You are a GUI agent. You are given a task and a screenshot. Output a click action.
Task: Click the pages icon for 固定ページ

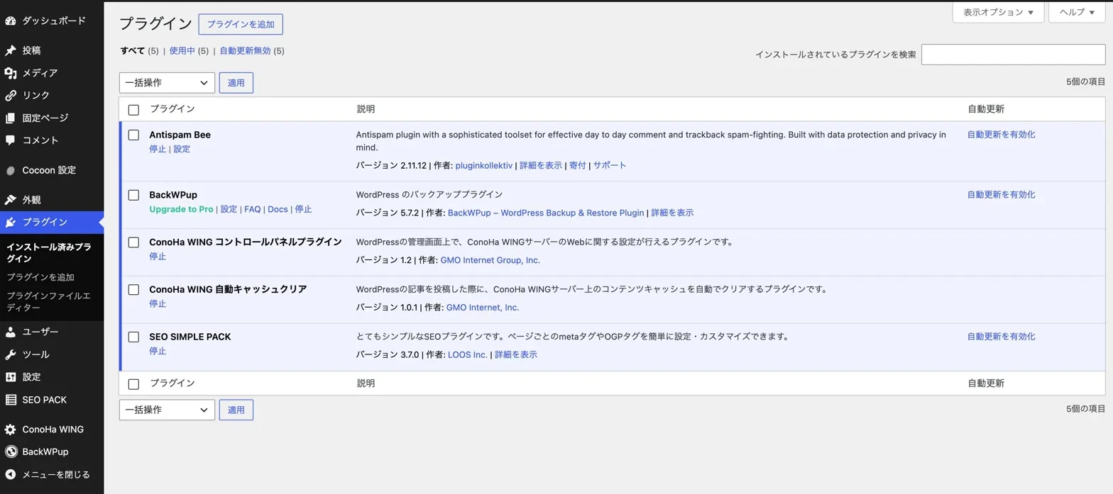tap(11, 118)
